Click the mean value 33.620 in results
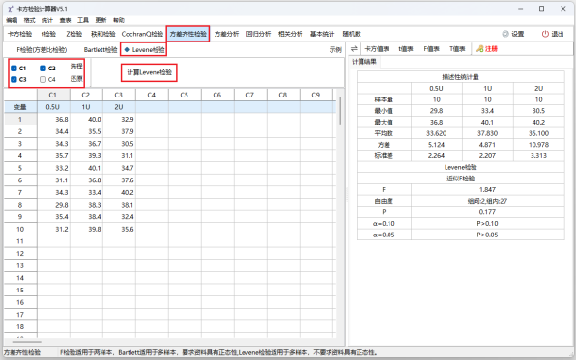 click(437, 133)
